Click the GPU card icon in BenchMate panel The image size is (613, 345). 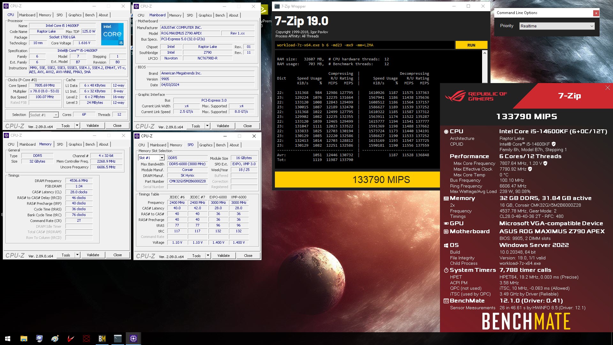[446, 223]
